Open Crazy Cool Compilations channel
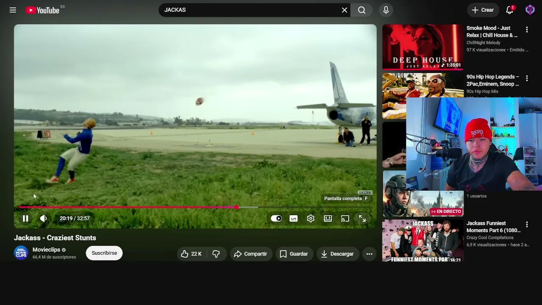Viewport: 542px width, 305px height. [490, 238]
